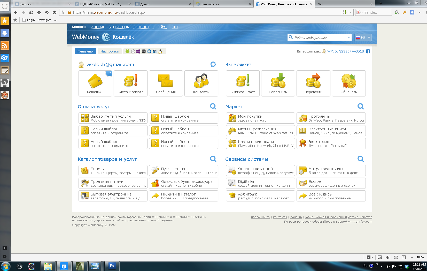
Task: Open the Деловая сеть menu item
Action: pyautogui.click(x=143, y=27)
